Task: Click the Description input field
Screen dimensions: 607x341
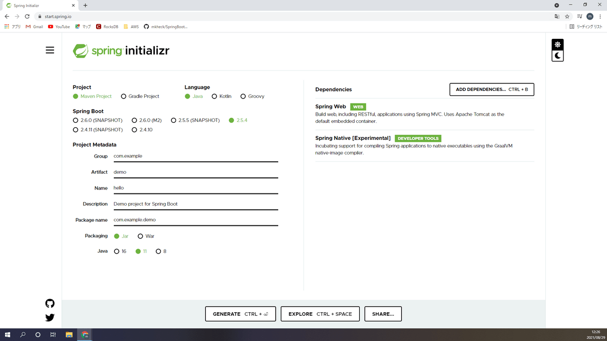Action: tap(196, 204)
